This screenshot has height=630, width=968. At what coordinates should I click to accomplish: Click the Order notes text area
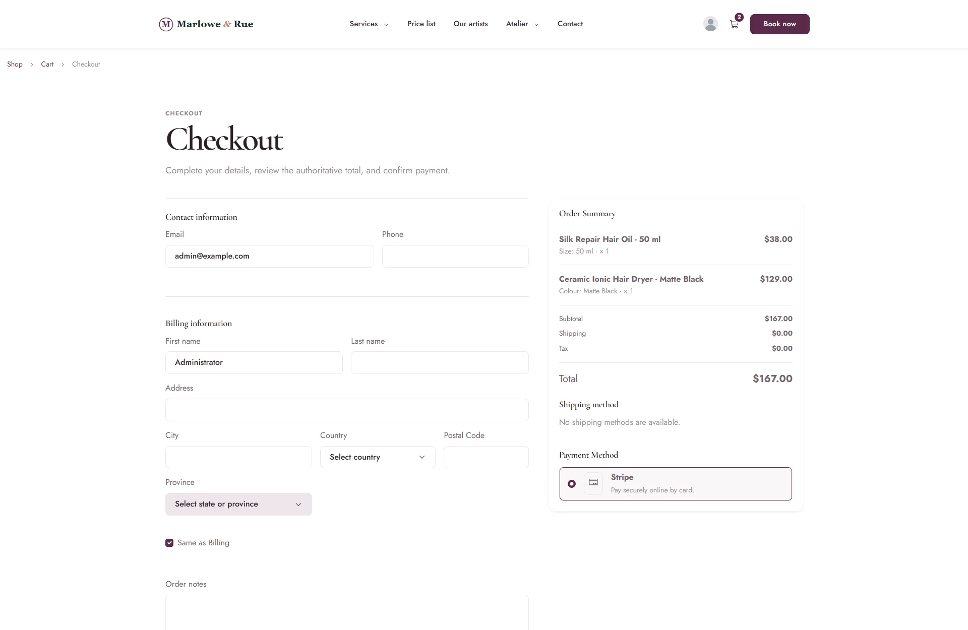point(347,612)
